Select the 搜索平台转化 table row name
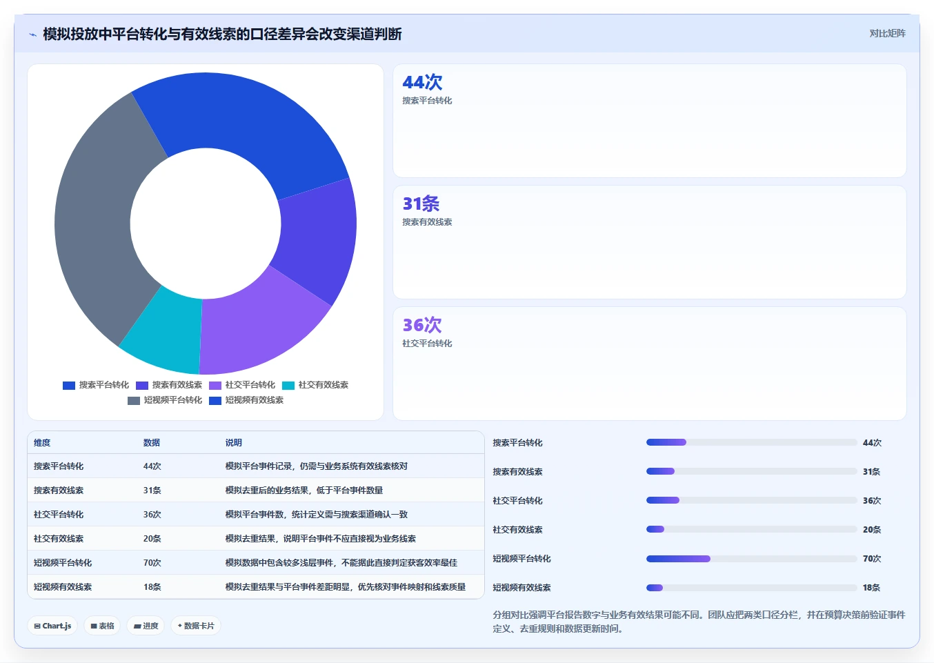Screen dimensions: 934x663 click(x=59, y=466)
